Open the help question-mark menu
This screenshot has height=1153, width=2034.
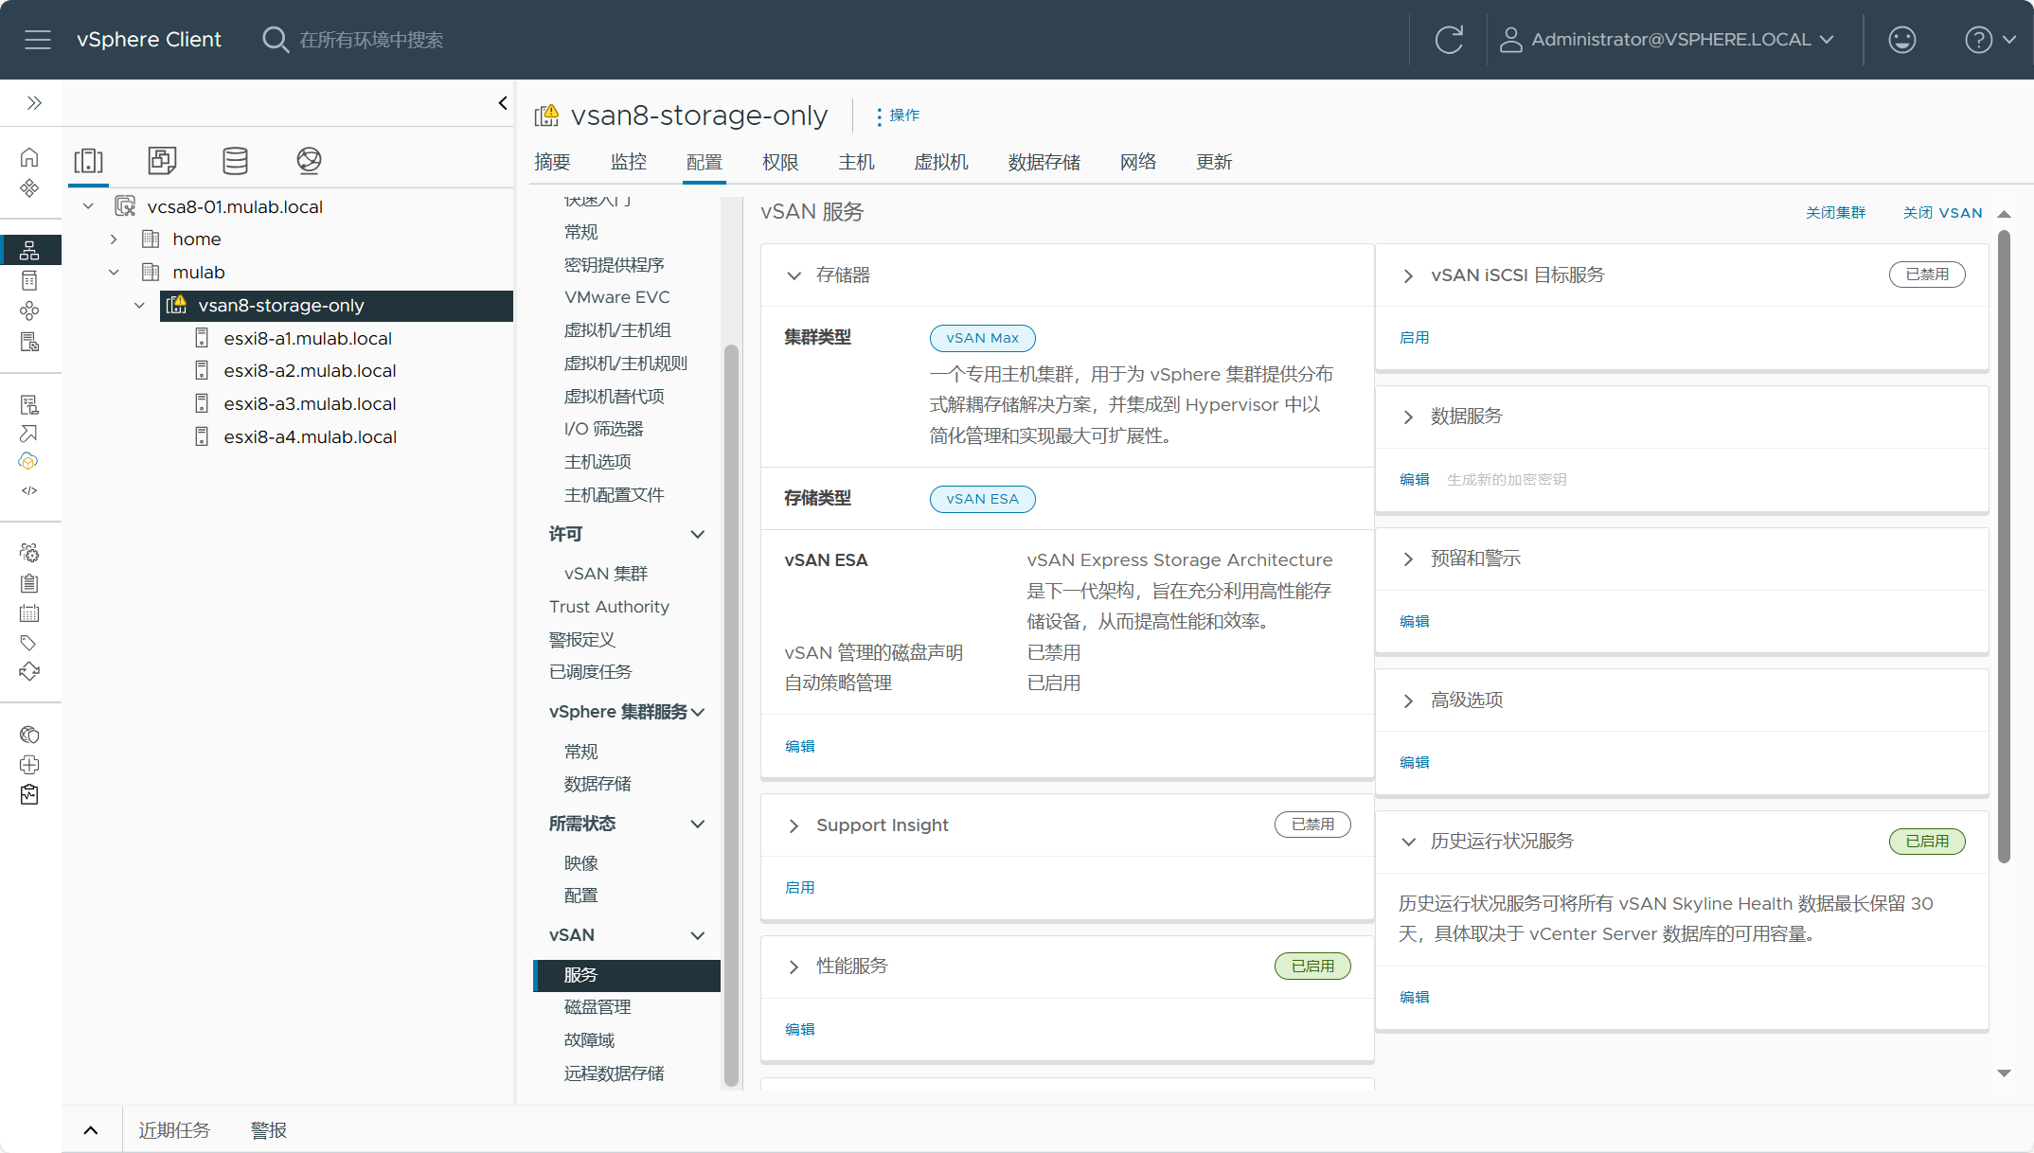click(x=1990, y=40)
